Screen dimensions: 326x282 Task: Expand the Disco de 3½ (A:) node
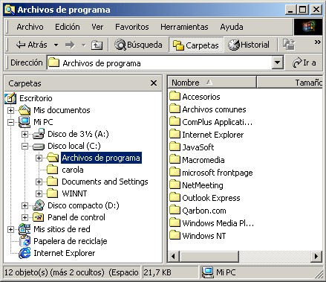tap(25, 134)
